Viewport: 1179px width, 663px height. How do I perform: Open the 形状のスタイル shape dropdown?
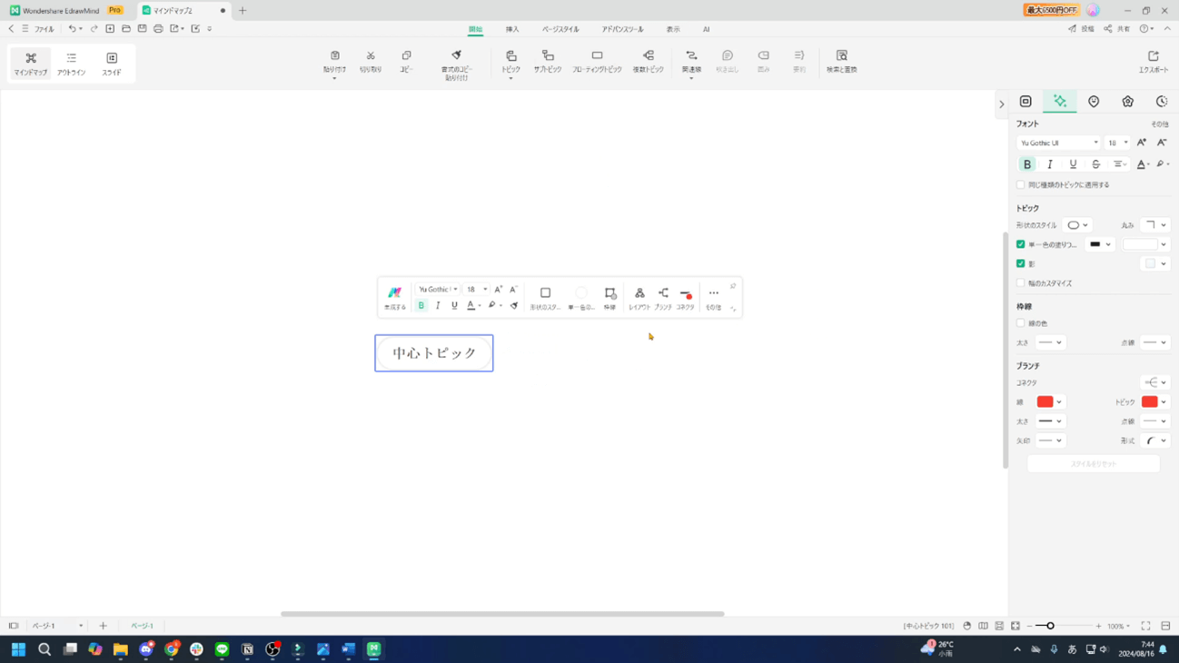coord(1077,225)
